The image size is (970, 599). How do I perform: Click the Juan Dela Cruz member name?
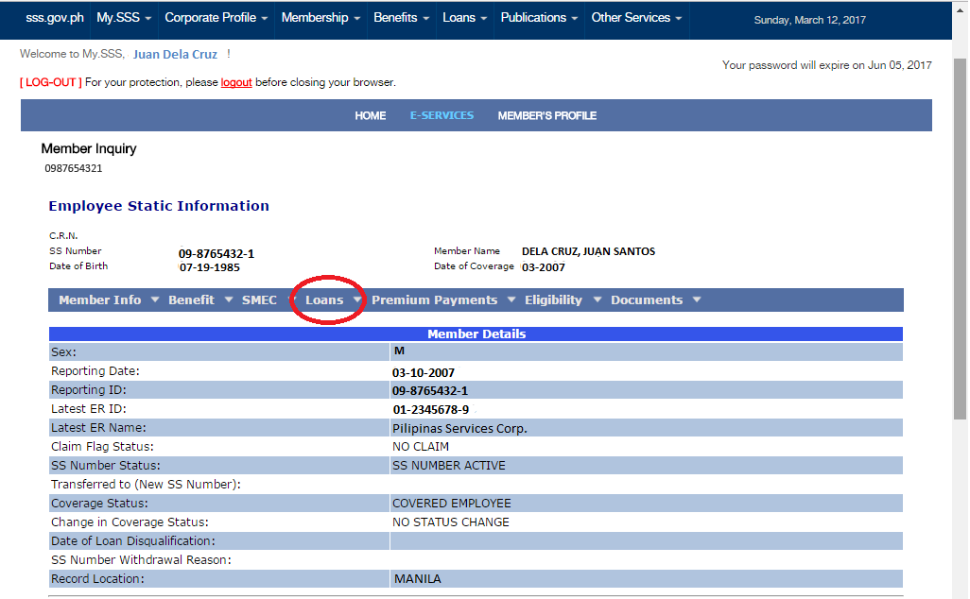coord(175,54)
